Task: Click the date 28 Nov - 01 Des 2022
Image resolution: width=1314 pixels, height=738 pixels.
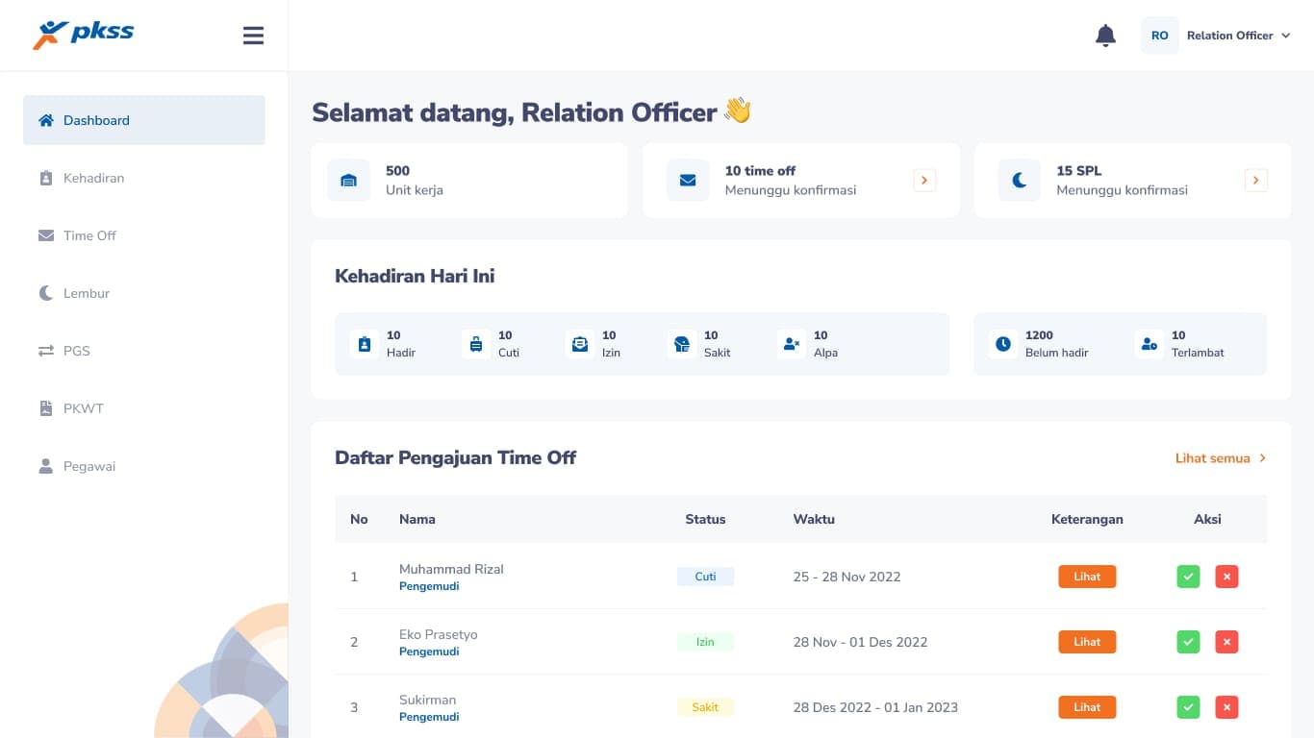Action: click(860, 642)
